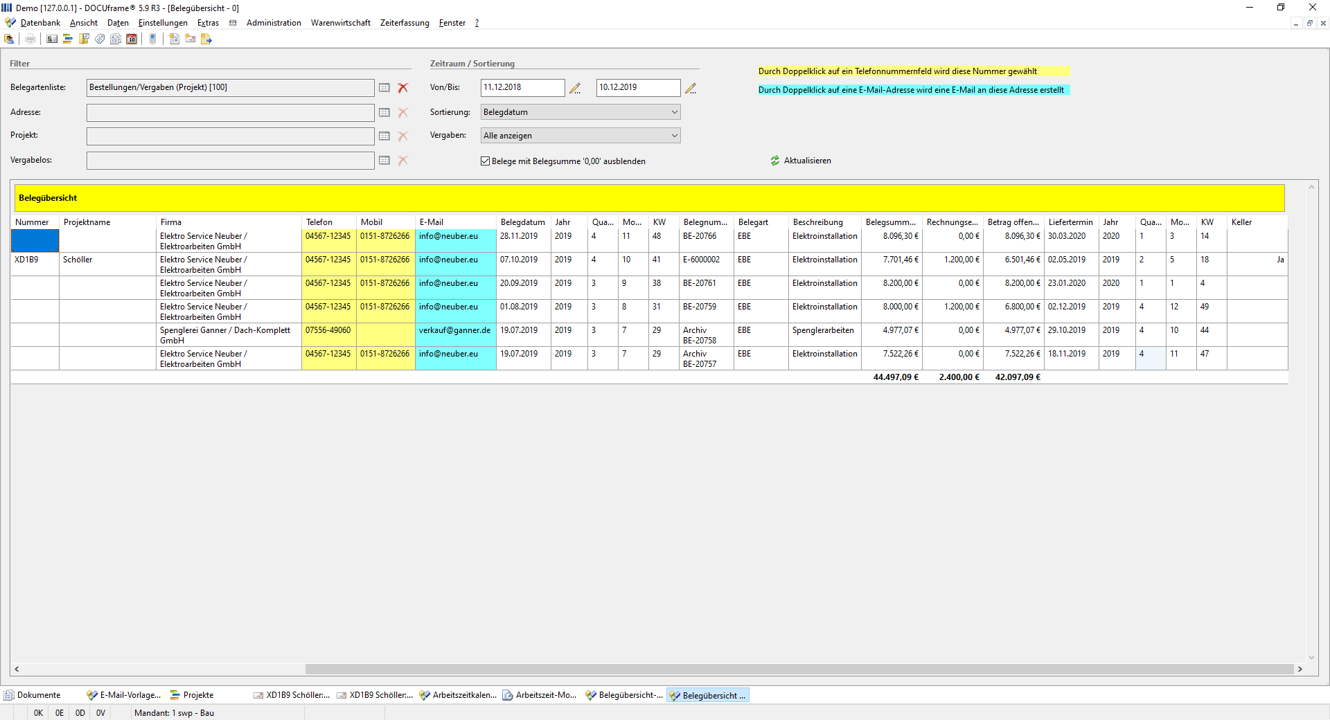Open the Administration menu
Viewport: 1330px width, 720px height.
(274, 23)
